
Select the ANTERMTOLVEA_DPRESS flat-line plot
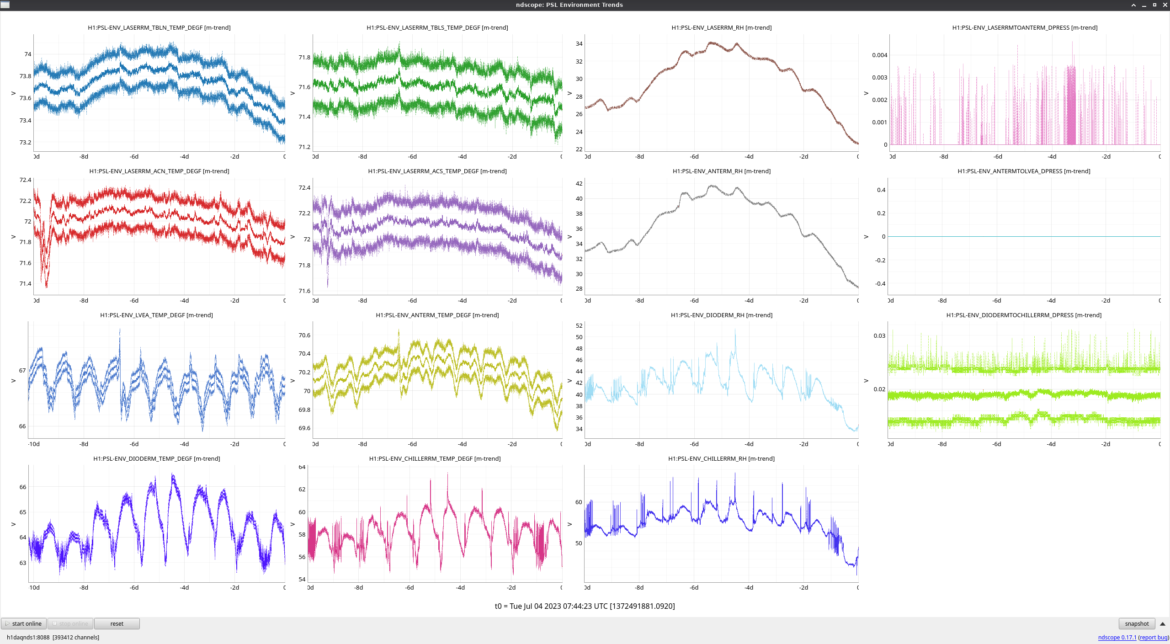coord(1024,236)
